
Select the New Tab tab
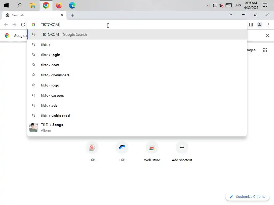[x=34, y=15]
